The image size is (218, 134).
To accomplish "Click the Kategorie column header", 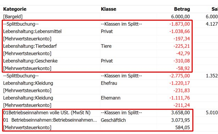I will point(15,9).
